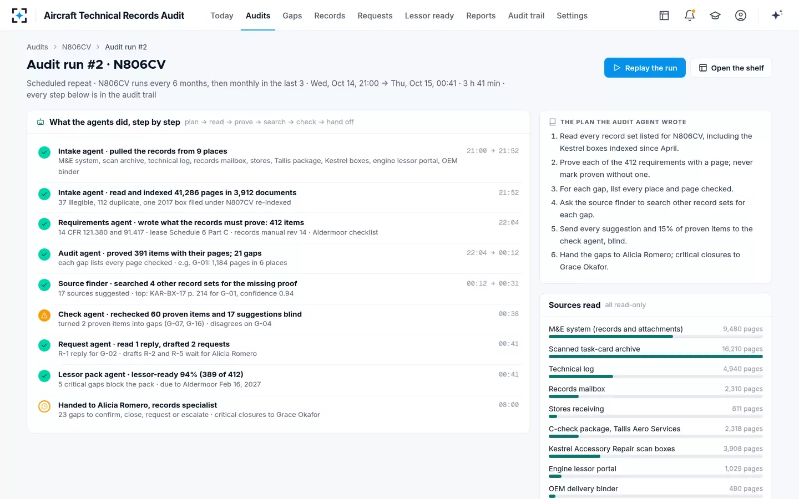Click the Open the shelf button

pos(731,68)
